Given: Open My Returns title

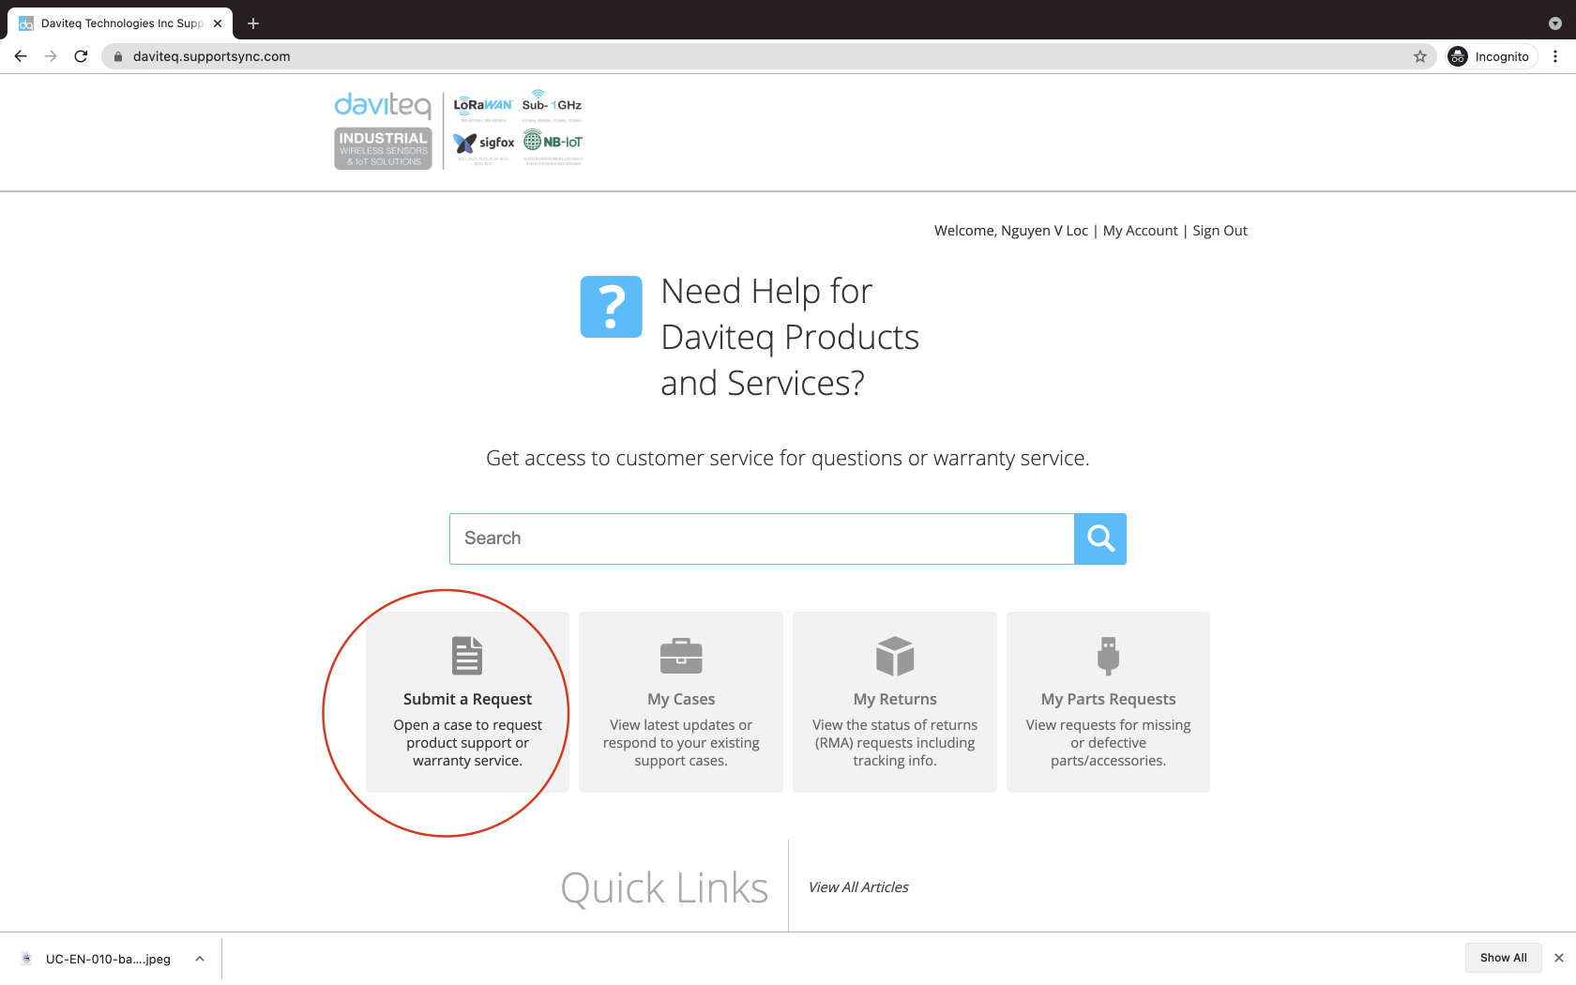Looking at the screenshot, I should (895, 699).
